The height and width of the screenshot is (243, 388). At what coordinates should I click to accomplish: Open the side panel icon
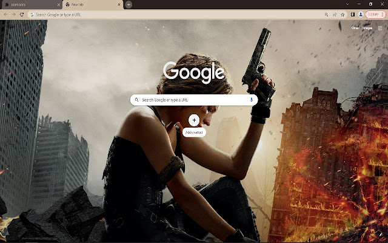[353, 15]
